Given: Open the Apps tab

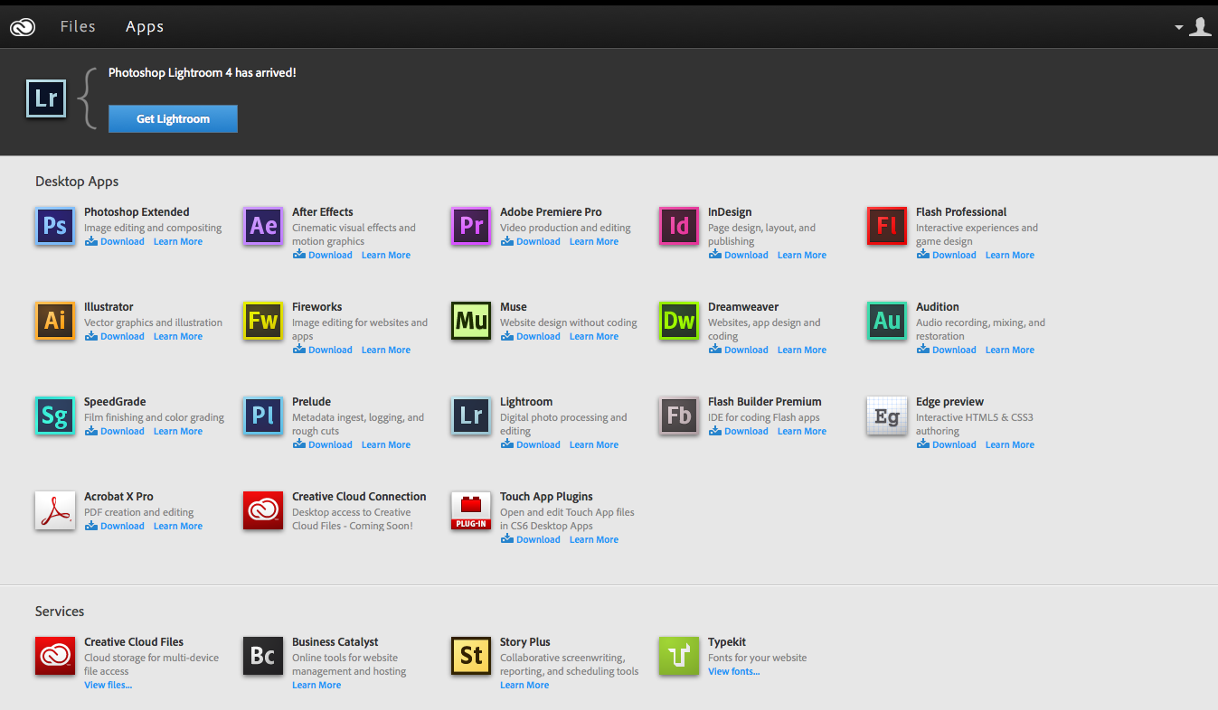Looking at the screenshot, I should point(145,27).
